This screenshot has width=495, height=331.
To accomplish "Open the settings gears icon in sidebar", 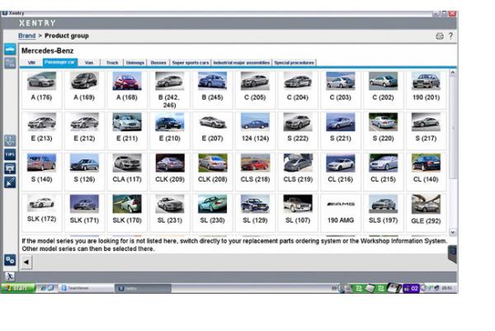I will pyautogui.click(x=10, y=260).
